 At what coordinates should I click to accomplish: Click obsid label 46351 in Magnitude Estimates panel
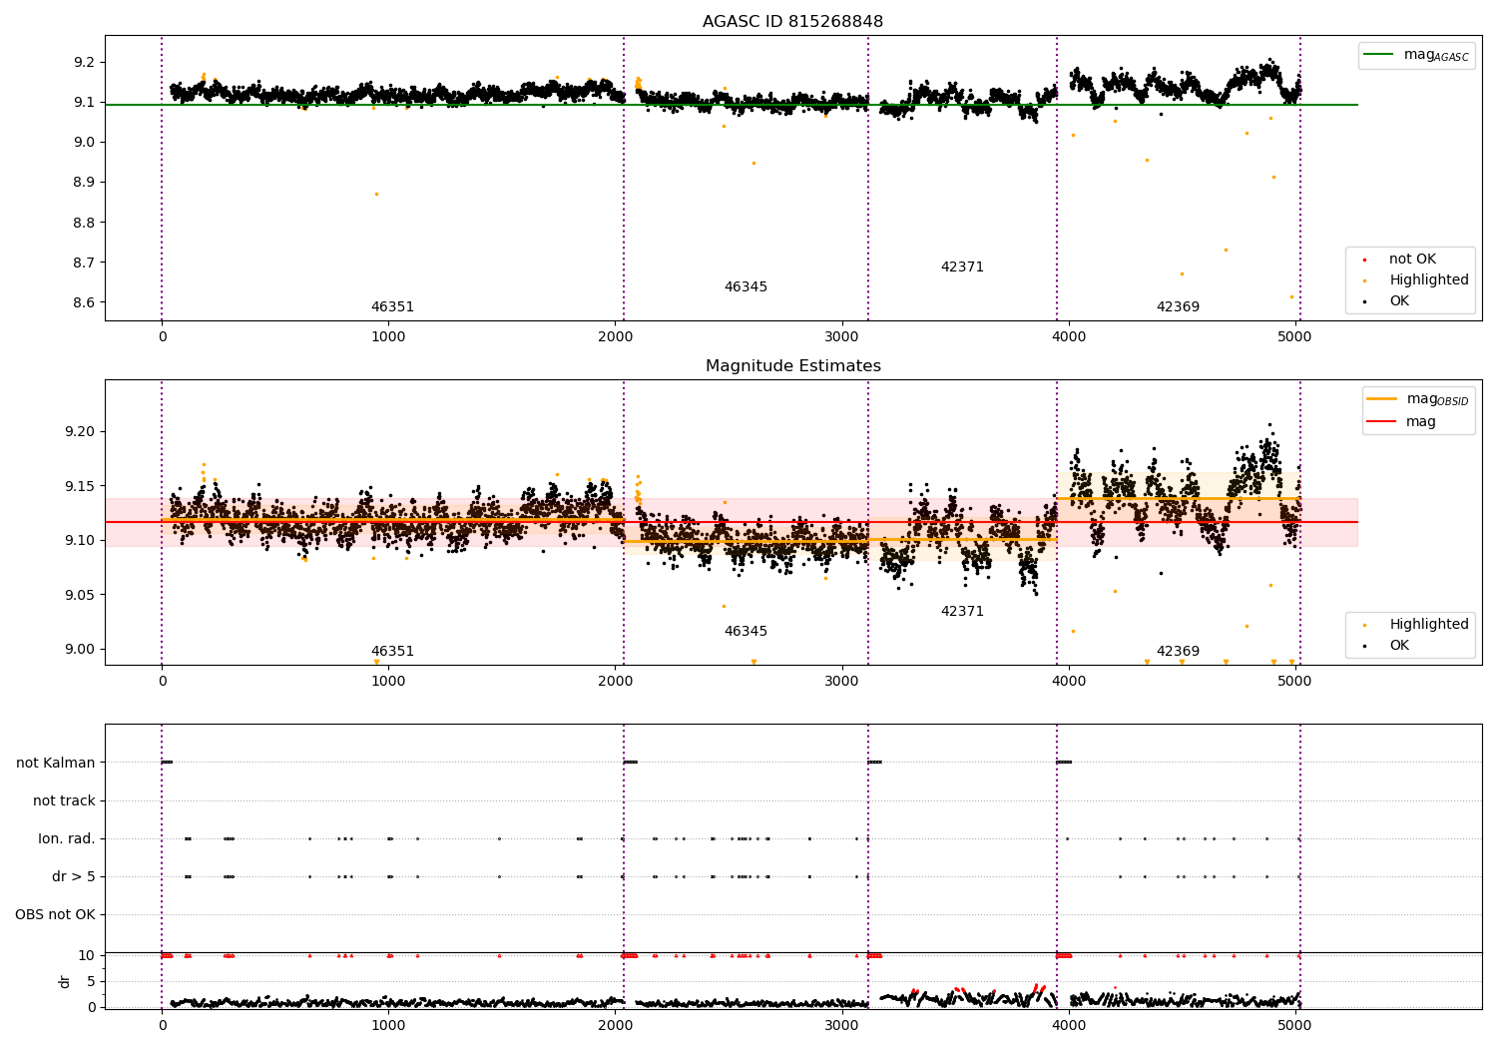[392, 652]
